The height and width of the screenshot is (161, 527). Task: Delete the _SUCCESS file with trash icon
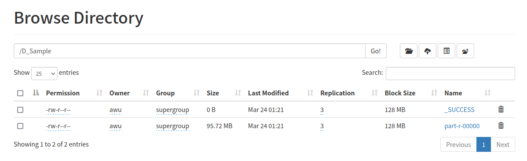click(x=501, y=109)
